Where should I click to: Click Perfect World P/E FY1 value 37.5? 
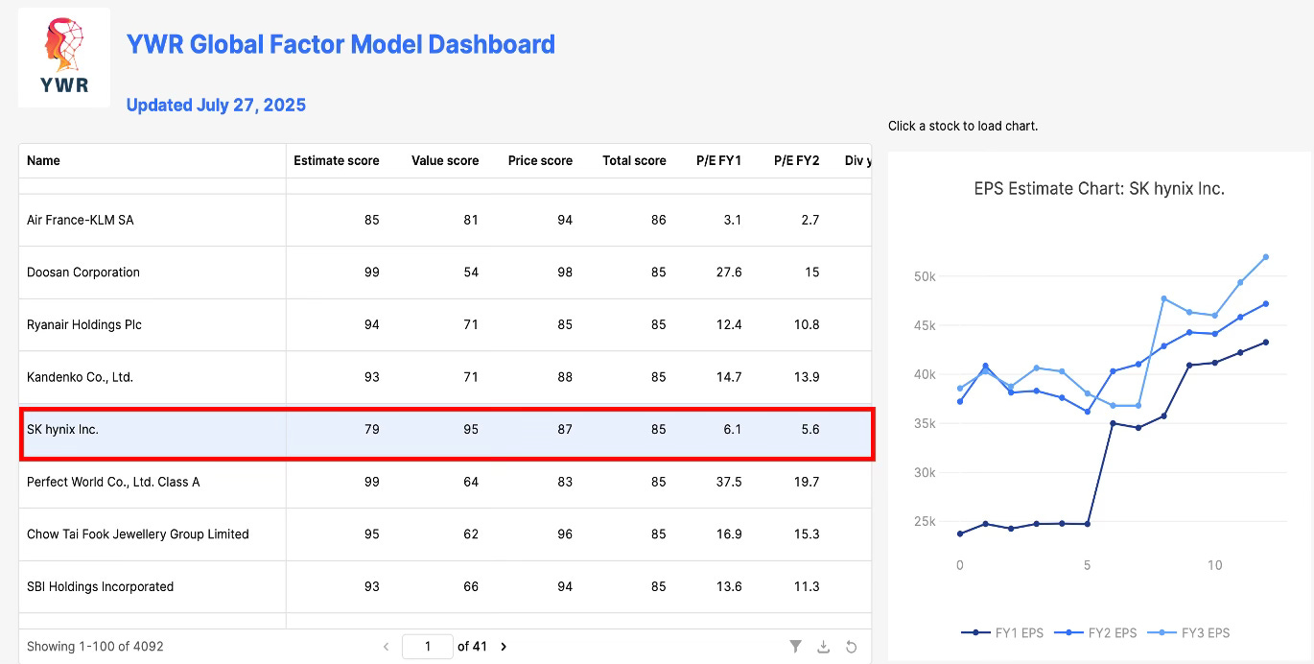pos(729,482)
